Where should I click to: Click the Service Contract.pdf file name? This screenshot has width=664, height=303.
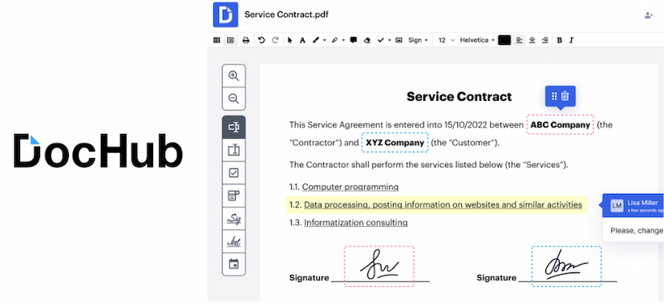286,14
